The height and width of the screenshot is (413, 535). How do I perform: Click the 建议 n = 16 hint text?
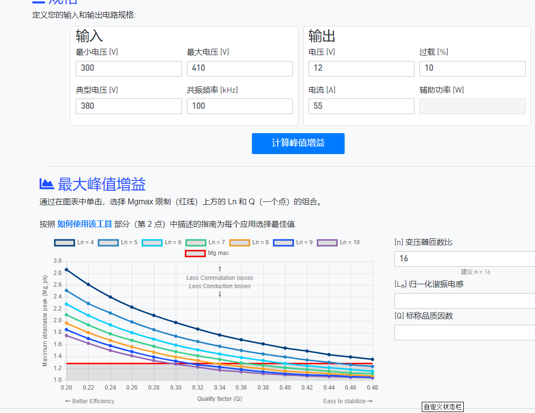475,272
